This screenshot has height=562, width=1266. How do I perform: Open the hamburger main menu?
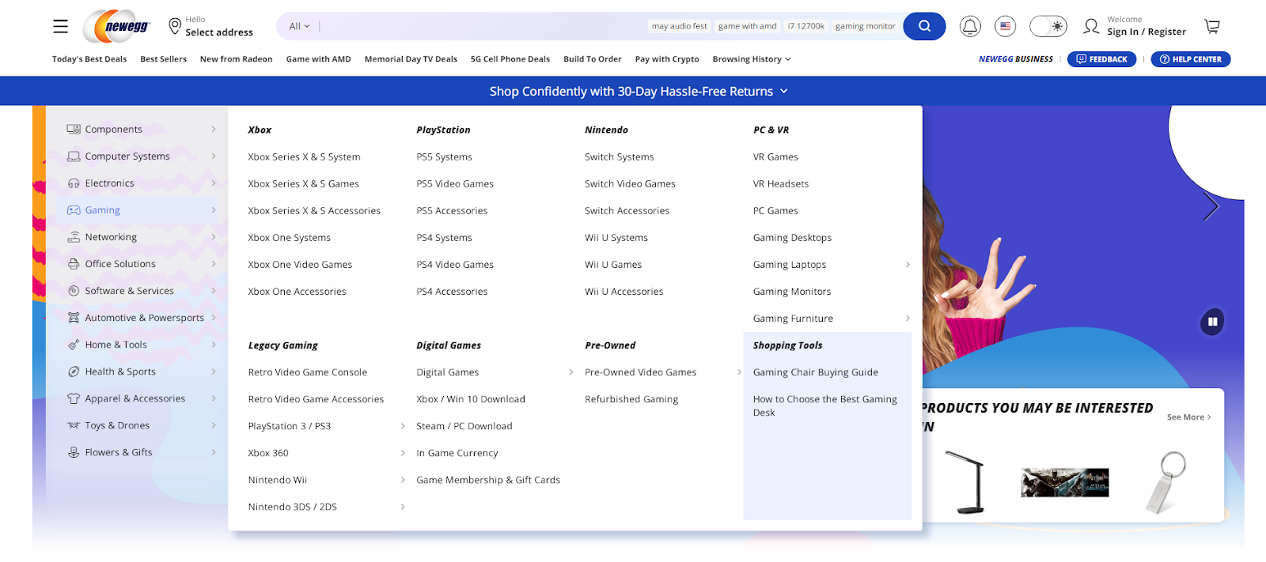click(x=60, y=27)
